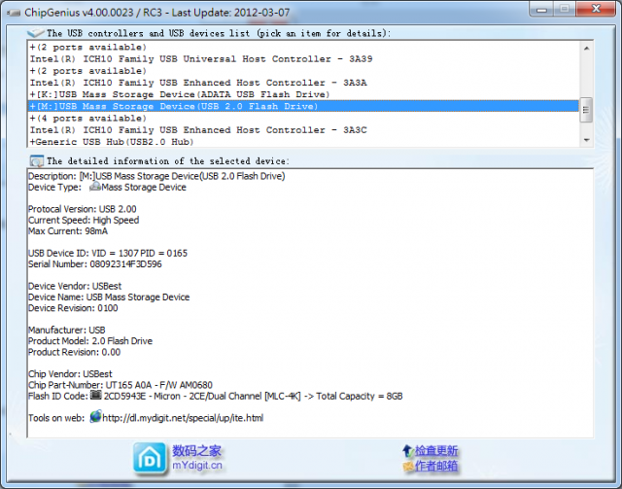Select the topmost (2 ports available) row
The width and height of the screenshot is (622, 489).
click(304, 47)
